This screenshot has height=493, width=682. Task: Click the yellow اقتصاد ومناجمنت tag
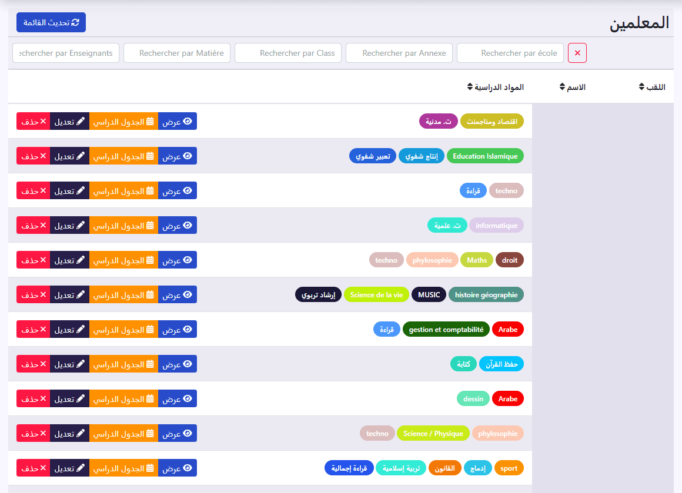492,121
